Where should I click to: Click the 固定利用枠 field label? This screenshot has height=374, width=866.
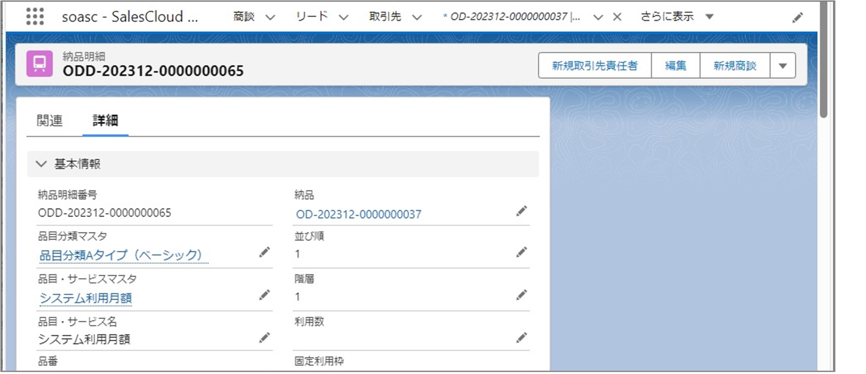319,361
